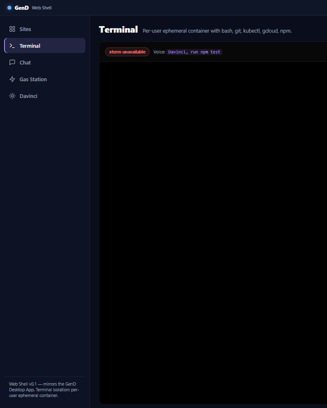The width and height of the screenshot is (327, 408).
Task: Click the 'Per-user ephemeral container' description text
Action: coord(217,31)
